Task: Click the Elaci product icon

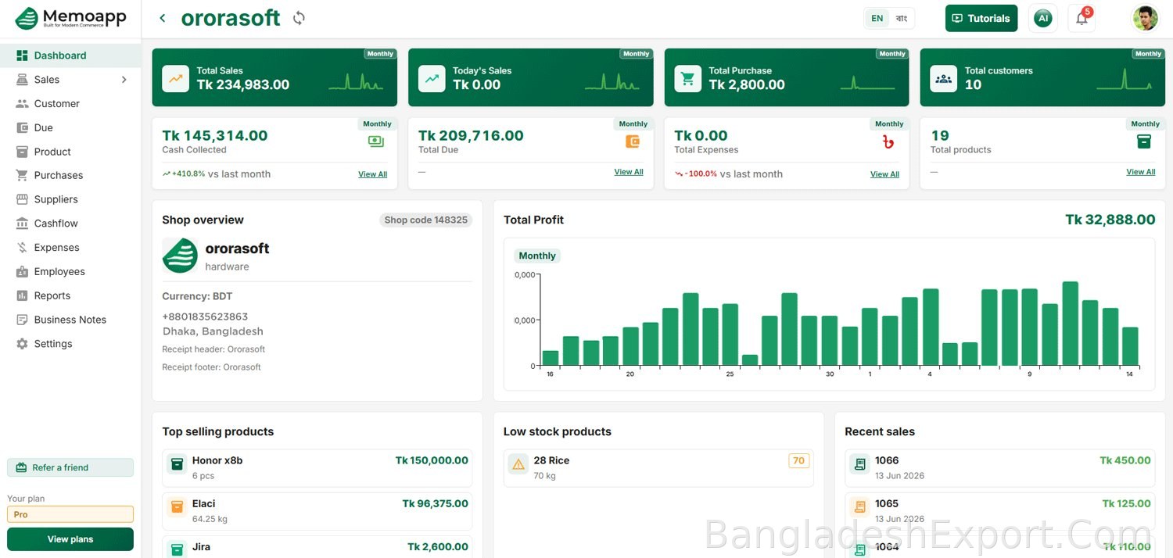Action: pyautogui.click(x=177, y=507)
